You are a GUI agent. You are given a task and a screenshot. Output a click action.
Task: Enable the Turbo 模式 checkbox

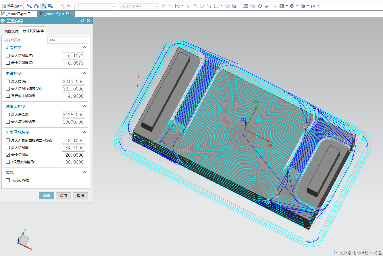tap(8, 180)
